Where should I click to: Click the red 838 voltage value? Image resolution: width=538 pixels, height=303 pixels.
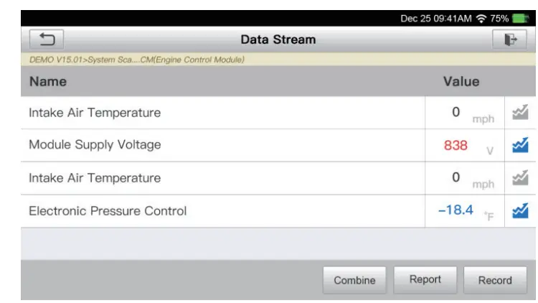tap(456, 145)
